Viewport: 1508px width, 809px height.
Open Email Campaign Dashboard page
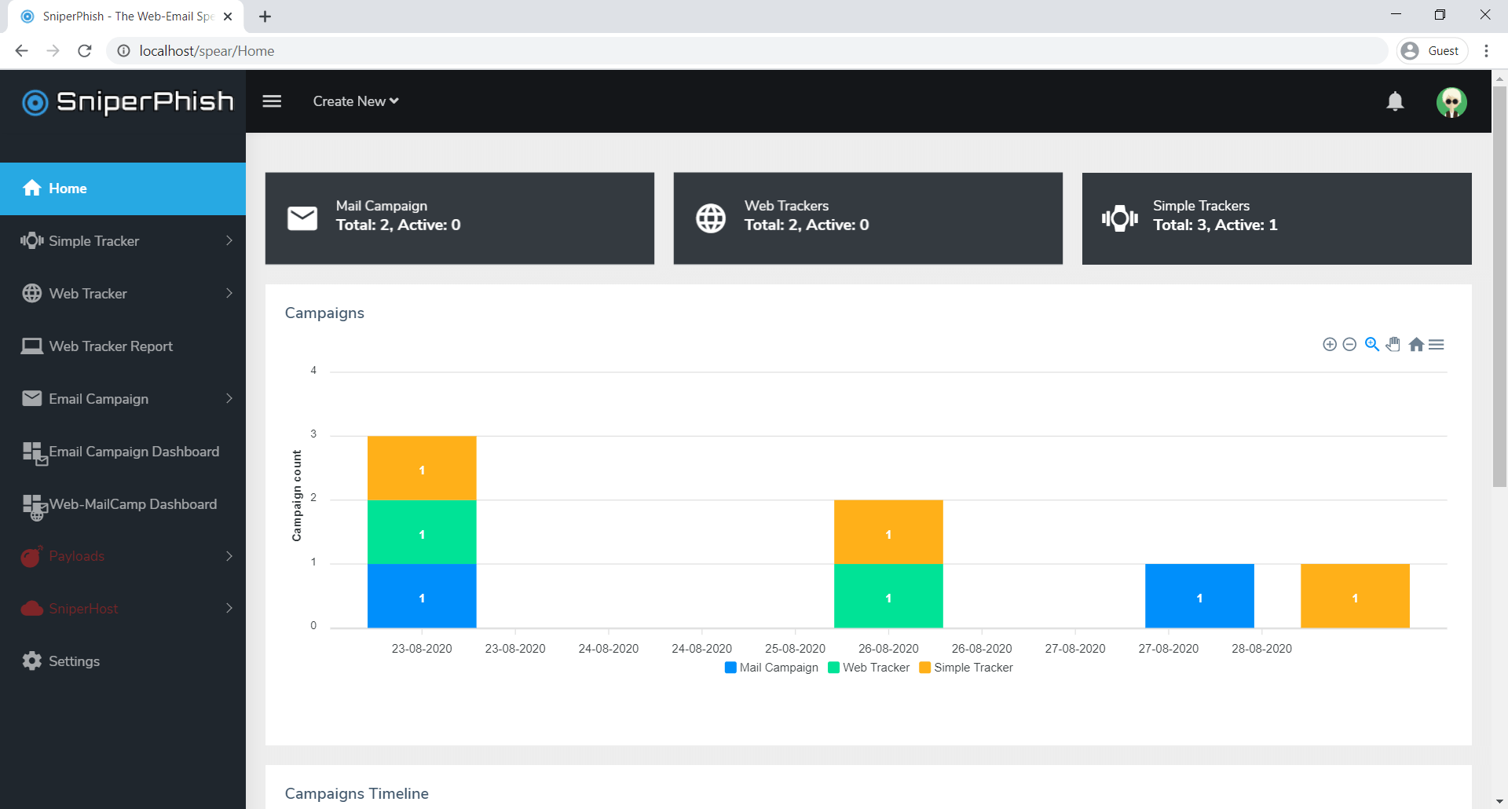point(123,452)
